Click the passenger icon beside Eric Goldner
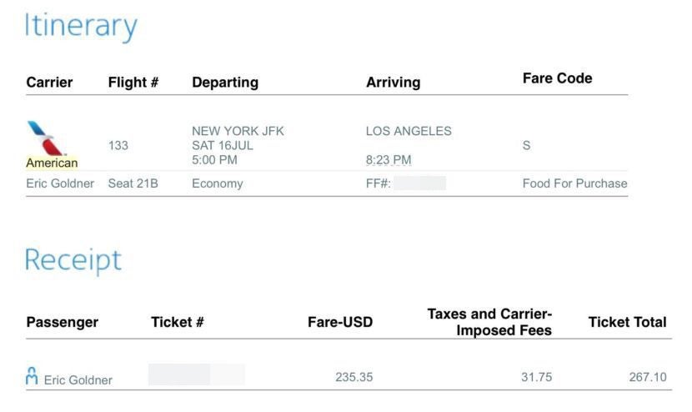The height and width of the screenshot is (412, 692). coord(33,377)
